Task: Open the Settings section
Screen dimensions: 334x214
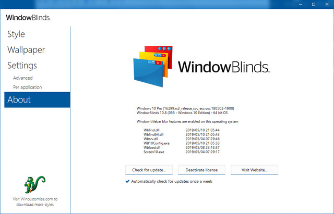Action: pyautogui.click(x=22, y=66)
